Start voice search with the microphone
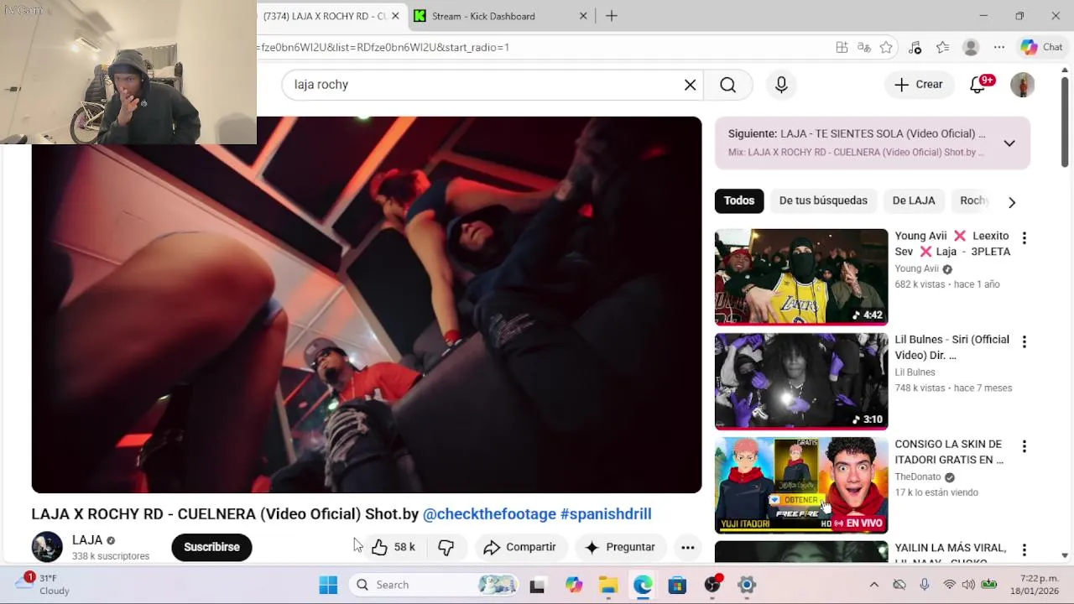Image resolution: width=1074 pixels, height=604 pixels. point(781,85)
